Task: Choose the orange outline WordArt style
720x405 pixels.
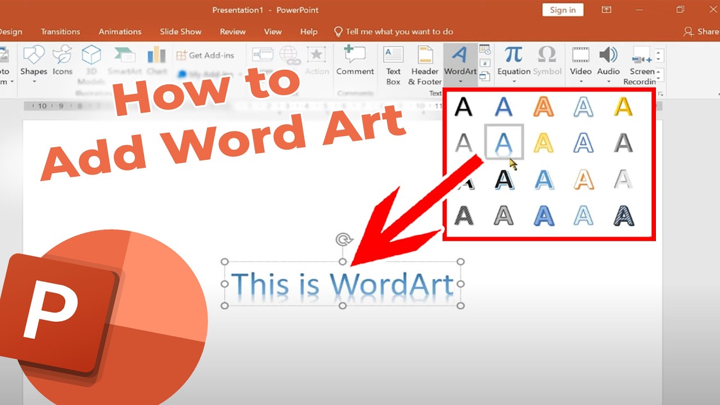Action: tap(543, 106)
